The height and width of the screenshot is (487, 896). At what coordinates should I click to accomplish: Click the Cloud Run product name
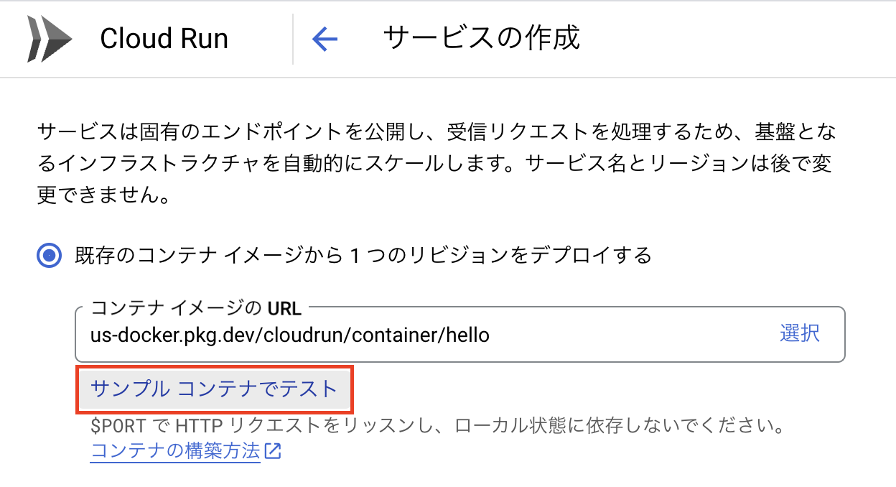164,39
